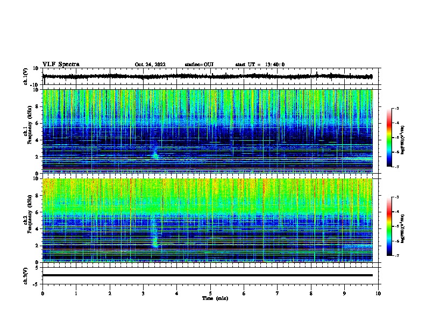Screen dimensions: 426x329
Task: Click the time axis tick label "9"
Action: (344, 294)
